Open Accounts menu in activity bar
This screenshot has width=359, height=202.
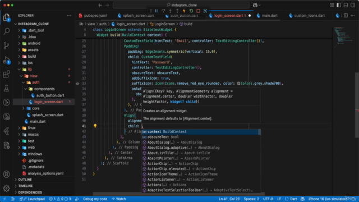[6, 175]
